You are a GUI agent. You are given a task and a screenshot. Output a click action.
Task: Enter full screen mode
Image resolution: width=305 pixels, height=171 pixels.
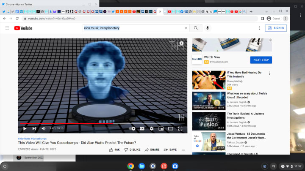click(x=180, y=128)
